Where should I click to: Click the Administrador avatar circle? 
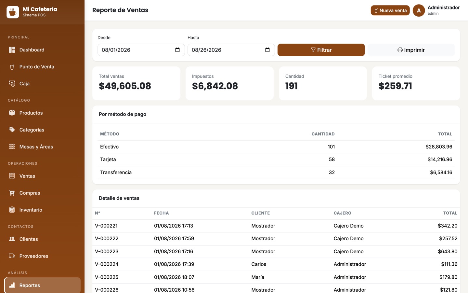tap(419, 10)
